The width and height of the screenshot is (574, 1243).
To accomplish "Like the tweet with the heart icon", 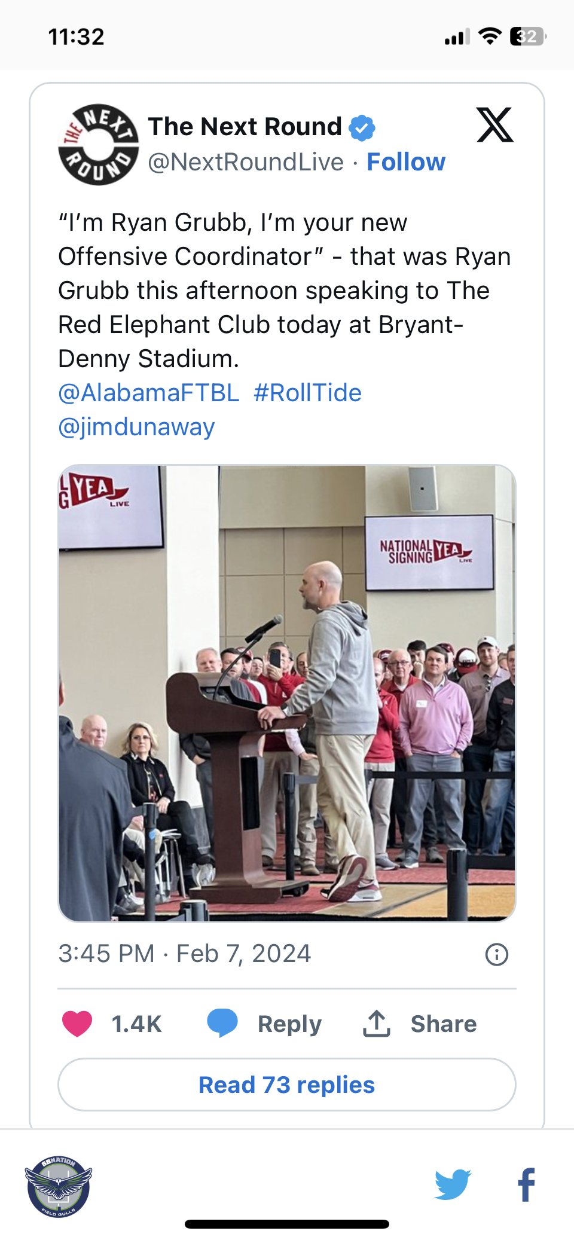I will [x=77, y=1024].
